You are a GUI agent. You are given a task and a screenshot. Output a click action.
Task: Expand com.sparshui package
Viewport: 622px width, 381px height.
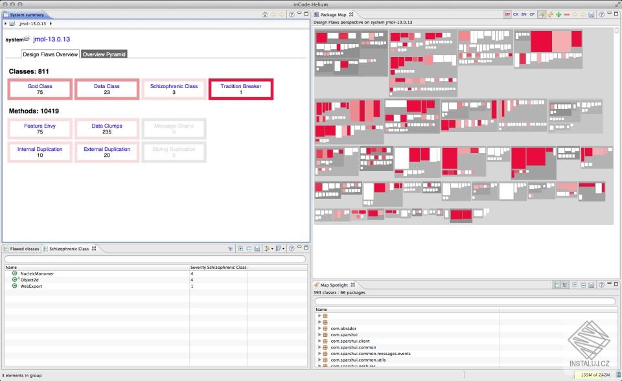tap(319, 334)
